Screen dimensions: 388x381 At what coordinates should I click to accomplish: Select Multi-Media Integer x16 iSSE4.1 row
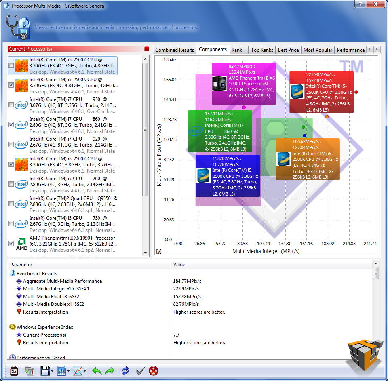[x=190, y=288]
